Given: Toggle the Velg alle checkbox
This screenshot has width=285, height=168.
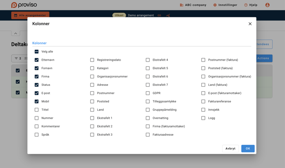Looking at the screenshot, I should click(36, 52).
